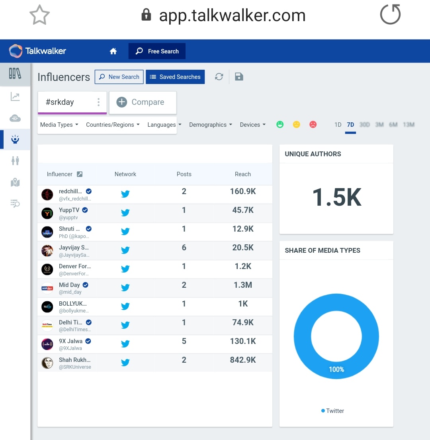Click the verified badge beside Mid Day

pos(86,285)
